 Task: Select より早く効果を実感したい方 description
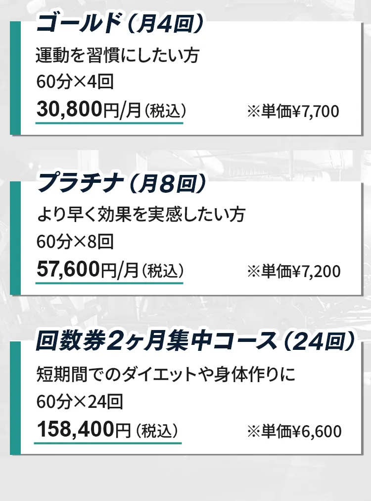pos(141,215)
